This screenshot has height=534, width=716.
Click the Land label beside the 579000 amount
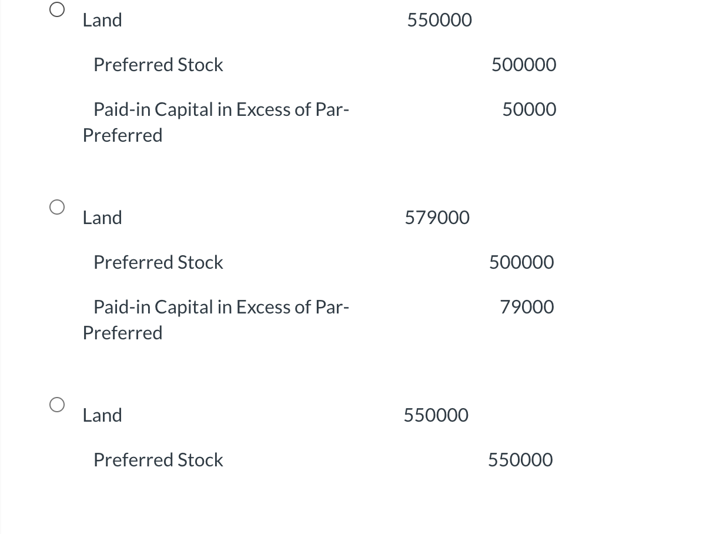tap(102, 218)
